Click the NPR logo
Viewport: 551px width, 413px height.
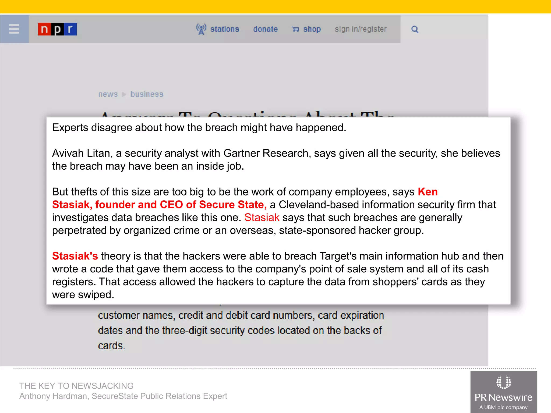point(57,29)
